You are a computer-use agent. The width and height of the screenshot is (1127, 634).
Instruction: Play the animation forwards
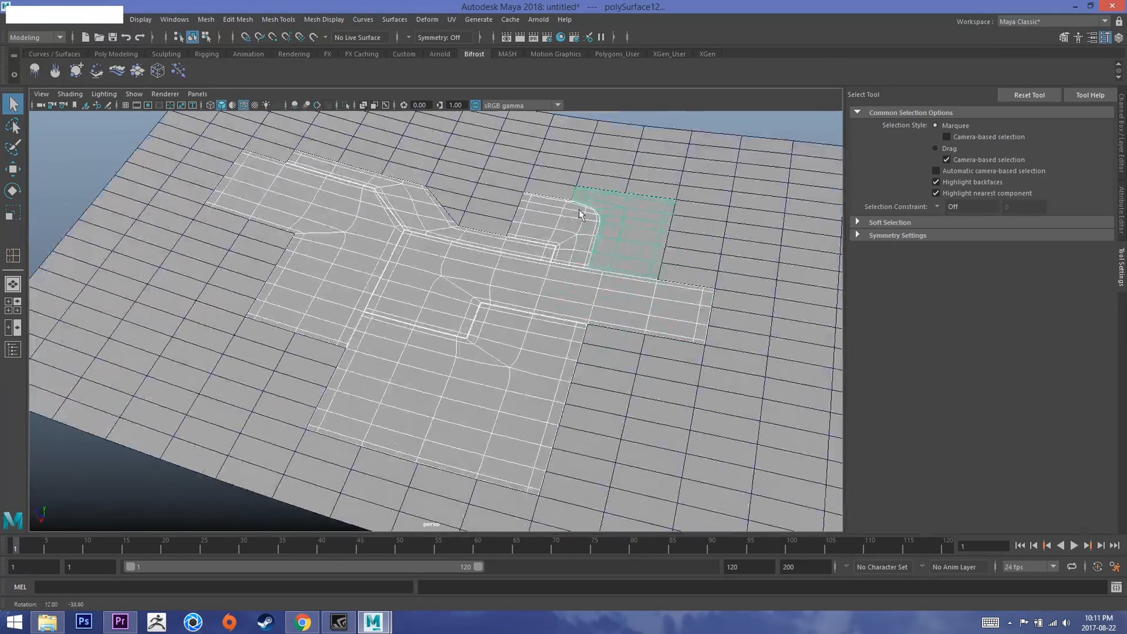pyautogui.click(x=1073, y=545)
